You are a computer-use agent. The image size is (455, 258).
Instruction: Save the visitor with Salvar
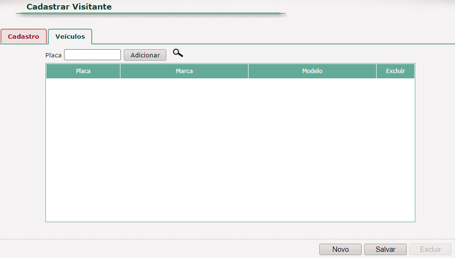click(x=385, y=249)
